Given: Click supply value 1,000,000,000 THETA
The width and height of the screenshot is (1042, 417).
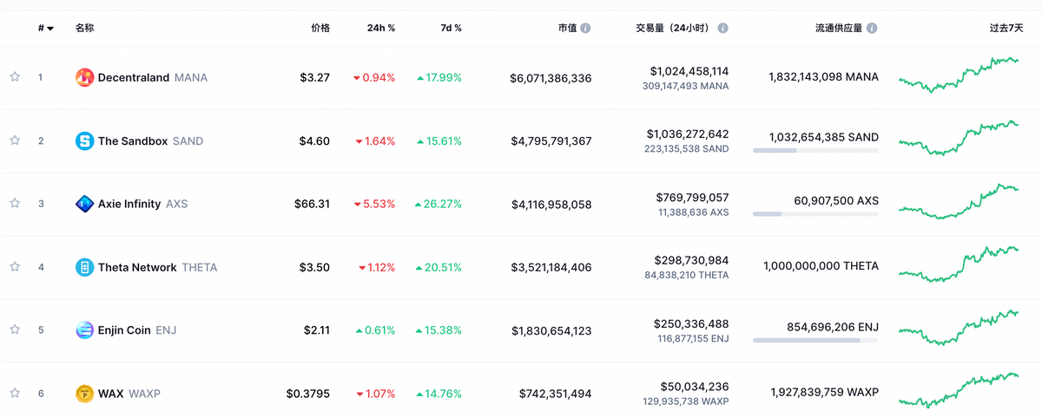Looking at the screenshot, I should (x=821, y=267).
